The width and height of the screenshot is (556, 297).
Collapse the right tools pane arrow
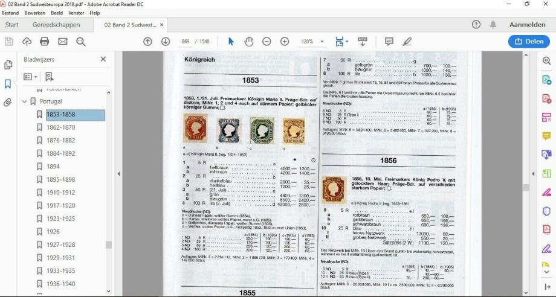point(533,174)
